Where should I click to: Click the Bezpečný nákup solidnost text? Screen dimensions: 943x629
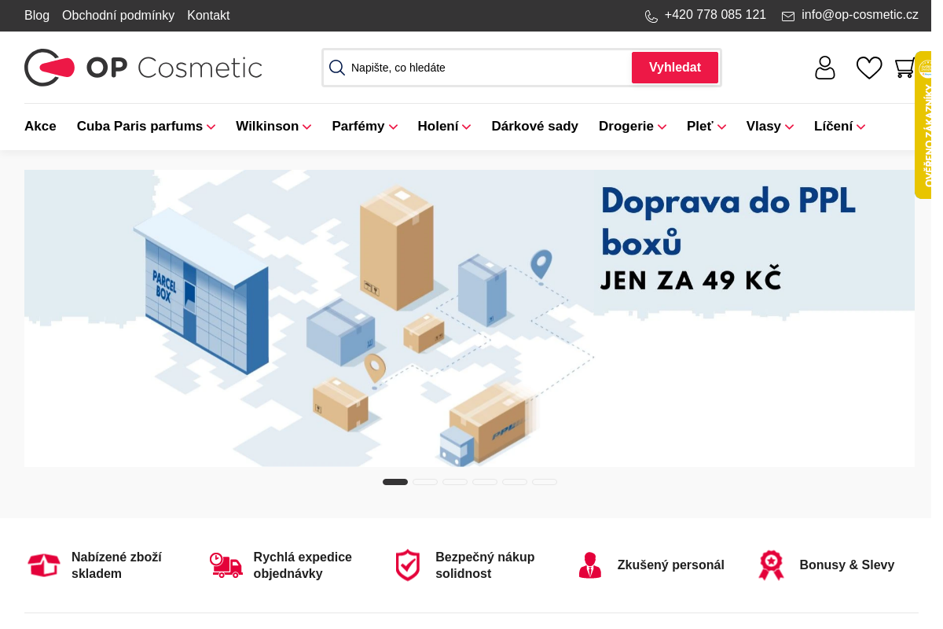(x=485, y=565)
